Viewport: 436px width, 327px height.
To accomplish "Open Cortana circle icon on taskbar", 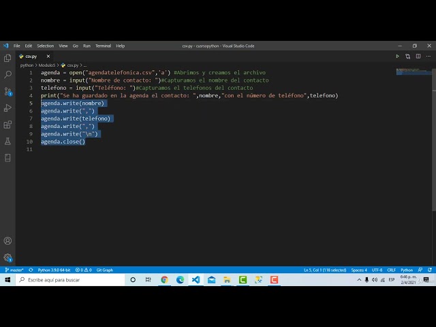I will coord(133,280).
